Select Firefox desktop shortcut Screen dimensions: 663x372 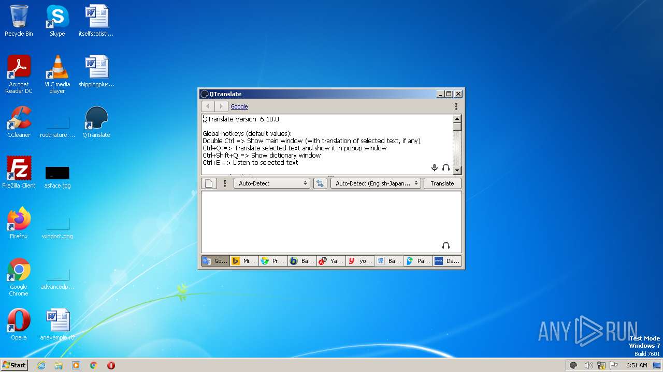[19, 223]
